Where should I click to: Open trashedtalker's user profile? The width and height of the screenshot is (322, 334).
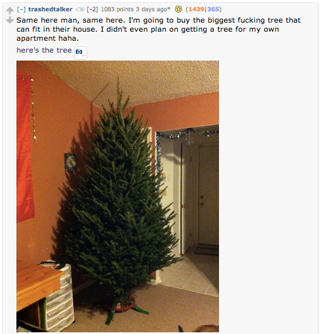[50, 9]
